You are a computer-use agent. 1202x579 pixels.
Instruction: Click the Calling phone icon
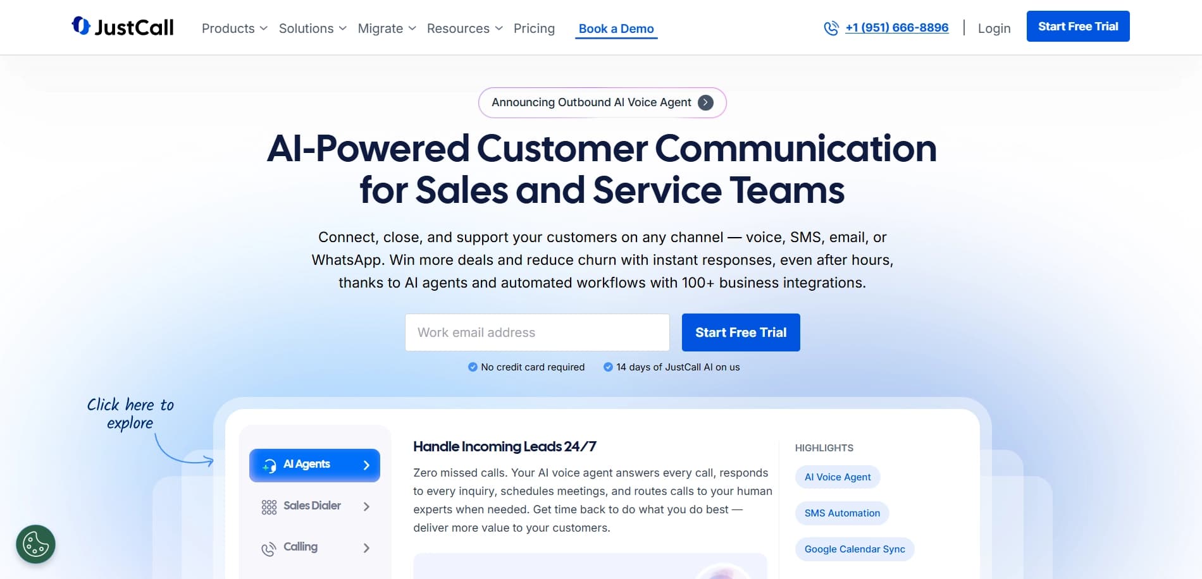(269, 549)
